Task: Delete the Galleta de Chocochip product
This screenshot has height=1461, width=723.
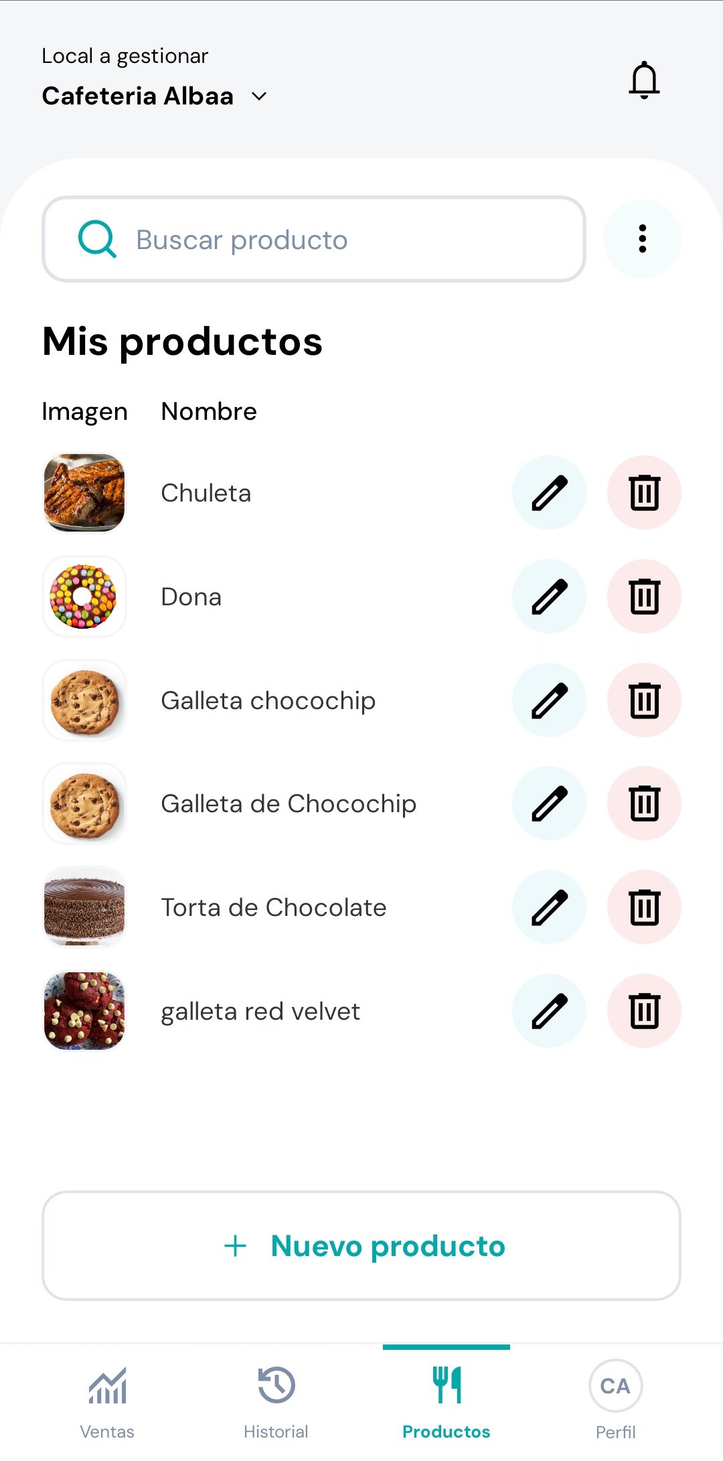Action: click(644, 803)
